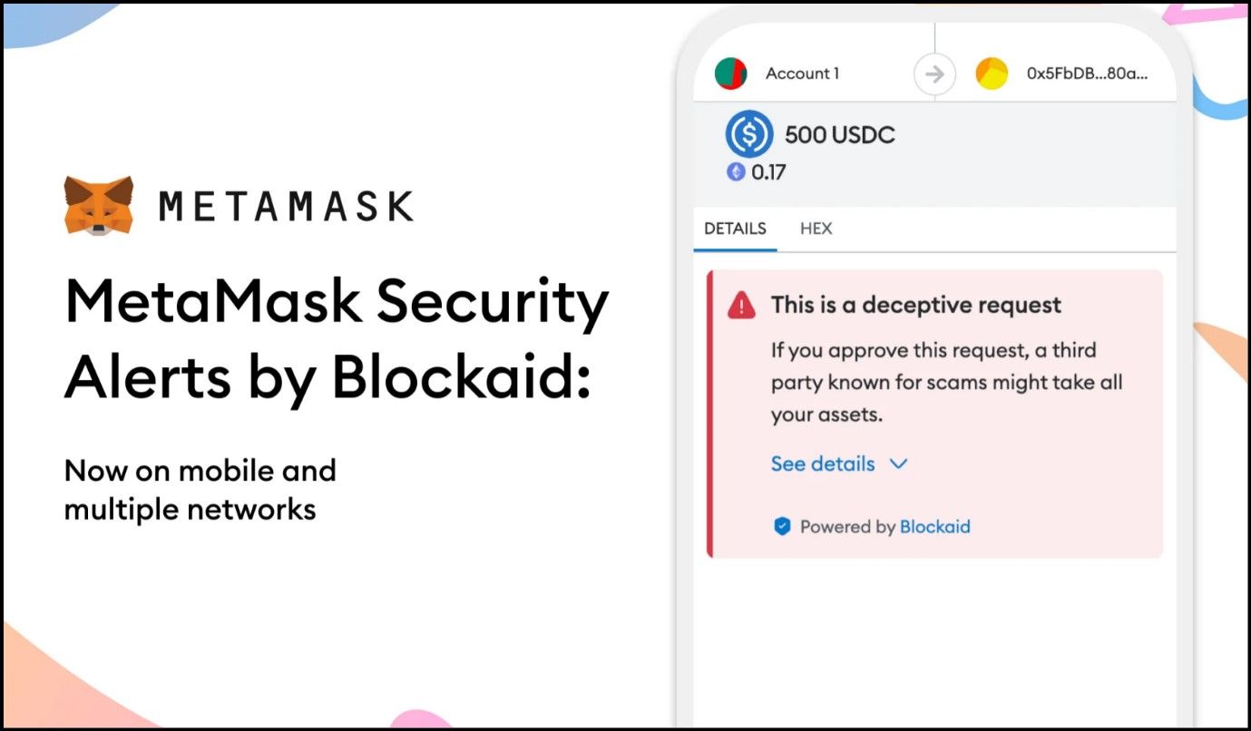1251x731 pixels.
Task: Click the small Ethereum icon beside 0.17
Action: tap(736, 171)
